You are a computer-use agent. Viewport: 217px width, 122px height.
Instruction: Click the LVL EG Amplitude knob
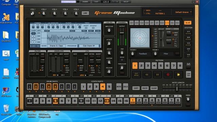[x=109, y=30]
